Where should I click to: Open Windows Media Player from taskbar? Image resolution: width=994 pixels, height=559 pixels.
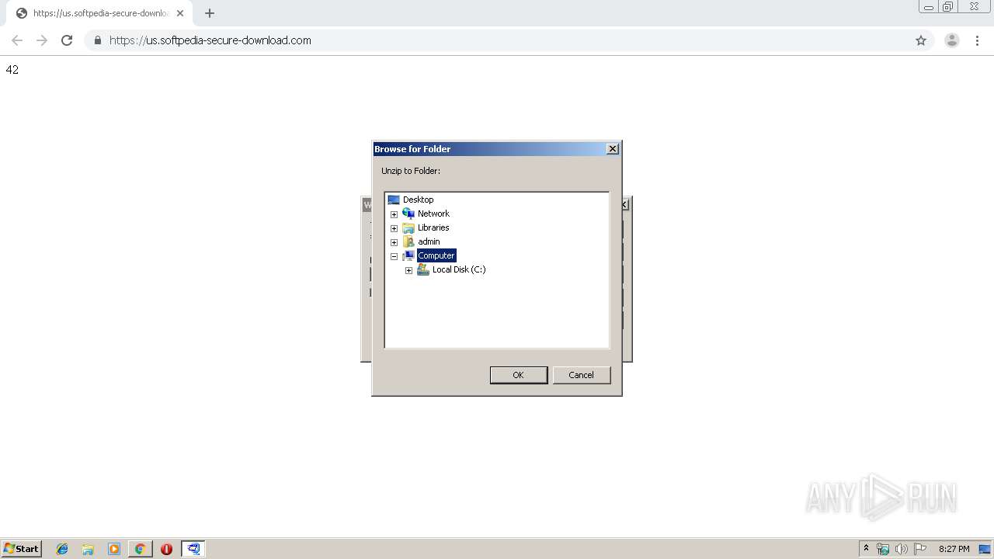(114, 549)
